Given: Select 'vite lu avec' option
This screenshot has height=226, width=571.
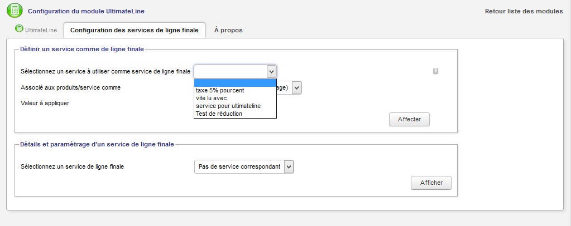Looking at the screenshot, I should click(x=211, y=98).
